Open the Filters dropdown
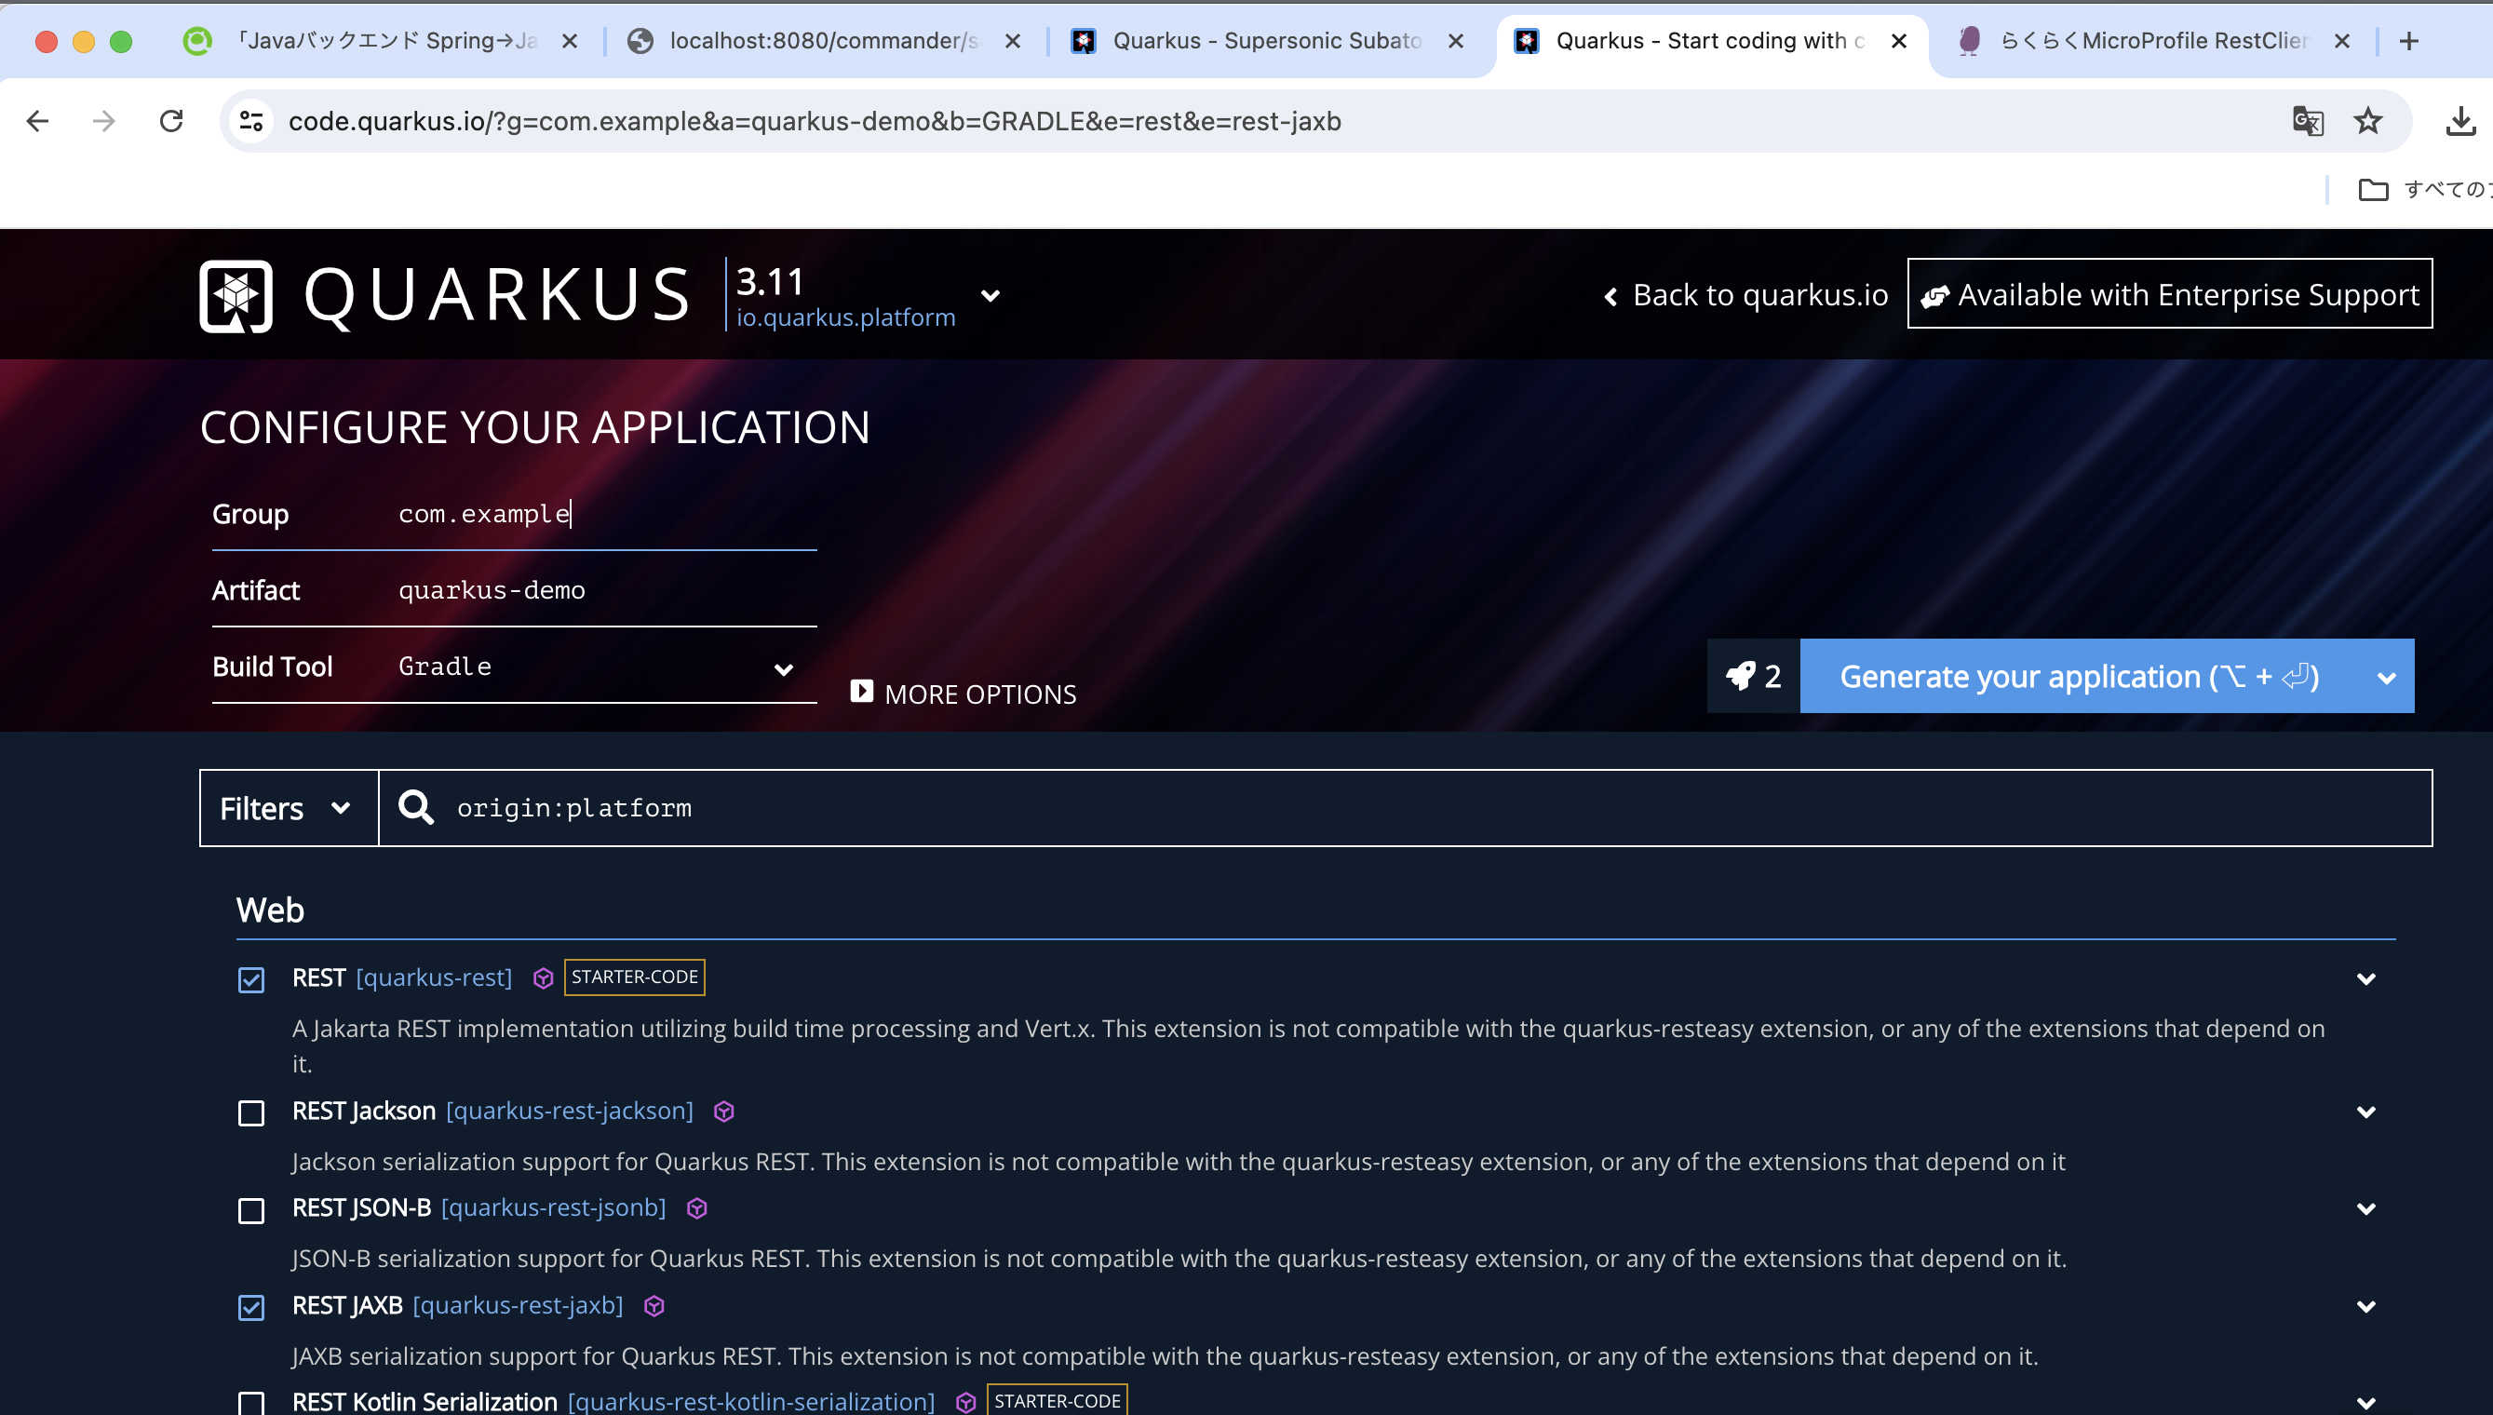 click(x=288, y=808)
